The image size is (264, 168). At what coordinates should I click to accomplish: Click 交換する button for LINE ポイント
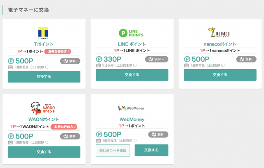click(x=132, y=75)
